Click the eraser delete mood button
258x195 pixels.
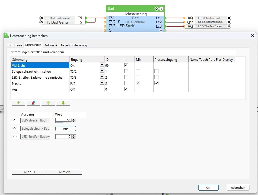pyautogui.click(x=33, y=103)
